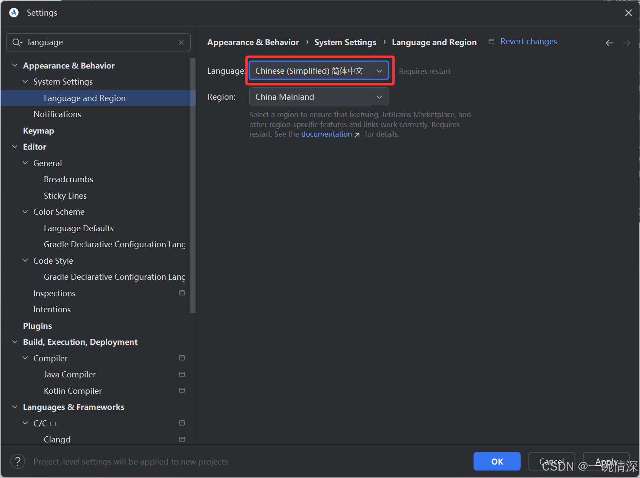Collapse the Languages & Frameworks section
Viewport: 640px width, 478px height.
pyautogui.click(x=15, y=407)
